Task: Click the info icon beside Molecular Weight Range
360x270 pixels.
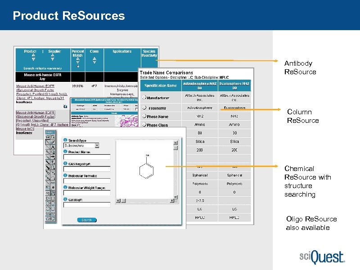Action: coord(65,188)
